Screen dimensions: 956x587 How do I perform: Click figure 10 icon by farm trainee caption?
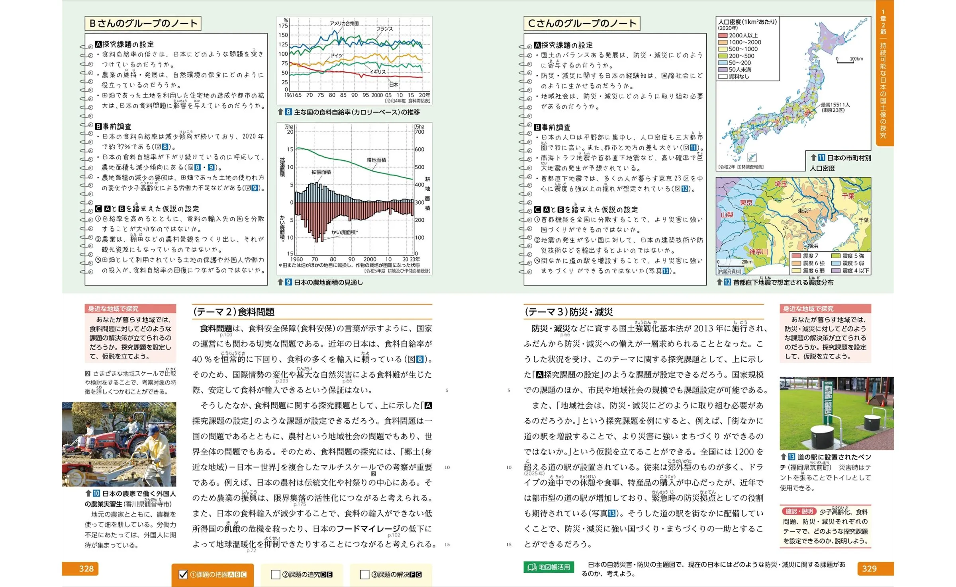pos(96,493)
